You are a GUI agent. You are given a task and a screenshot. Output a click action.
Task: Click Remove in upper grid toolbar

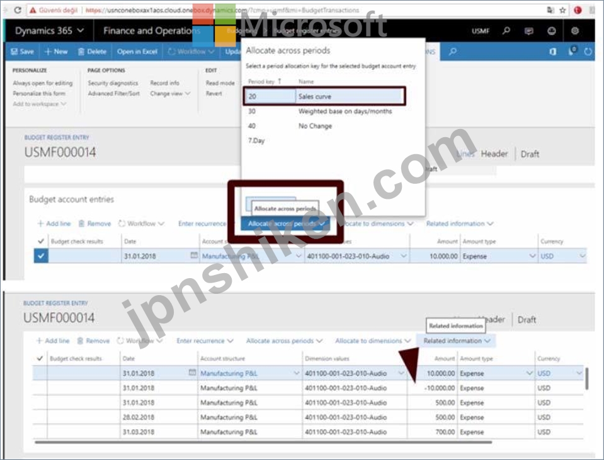94,223
